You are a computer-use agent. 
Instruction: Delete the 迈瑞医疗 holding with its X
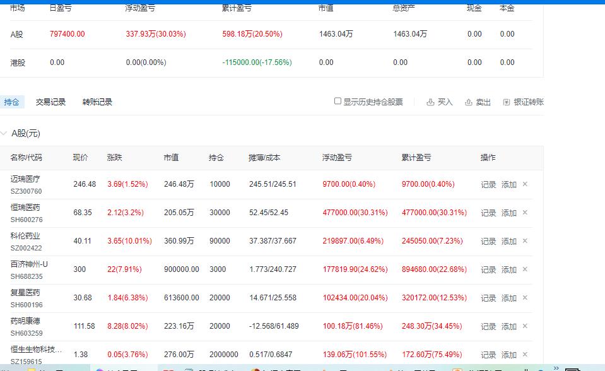[525, 184]
